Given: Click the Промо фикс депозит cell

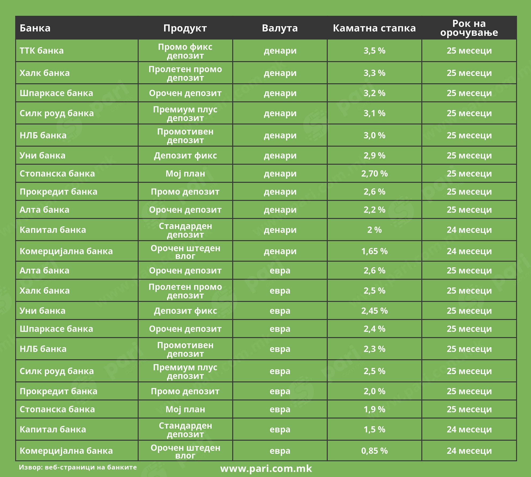Looking at the screenshot, I should 185,51.
